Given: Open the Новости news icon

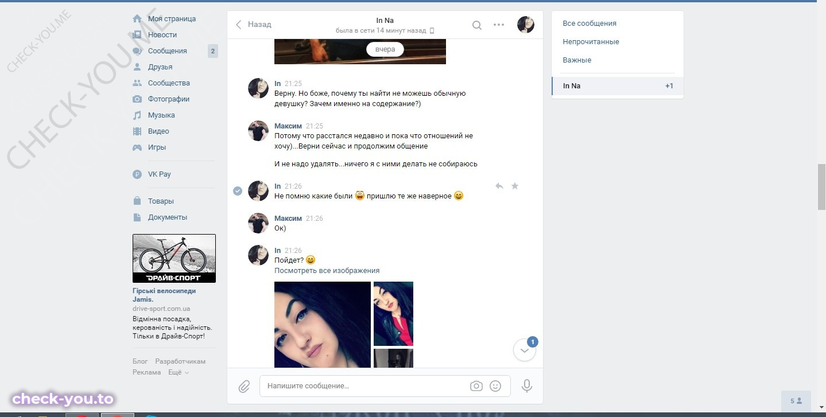Looking at the screenshot, I should click(137, 35).
